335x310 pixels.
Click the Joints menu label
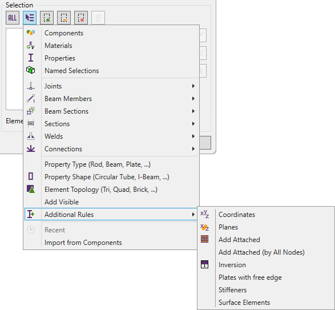(x=53, y=86)
